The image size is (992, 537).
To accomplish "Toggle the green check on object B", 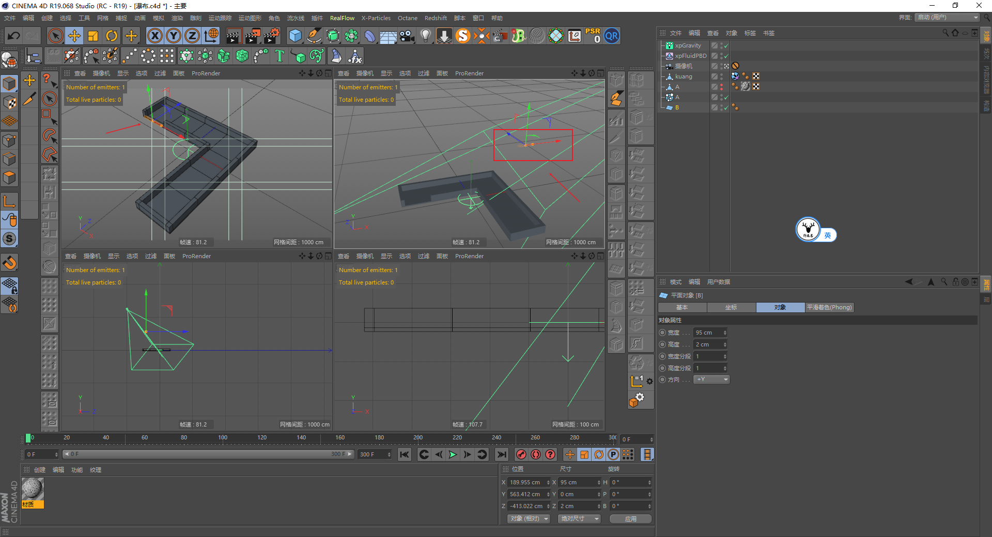I will pos(726,108).
